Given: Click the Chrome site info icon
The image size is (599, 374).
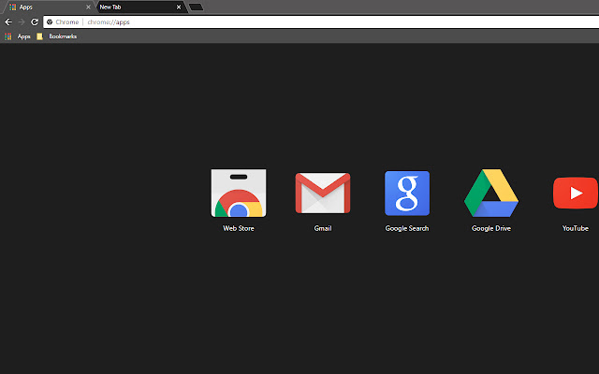Looking at the screenshot, I should pyautogui.click(x=50, y=22).
